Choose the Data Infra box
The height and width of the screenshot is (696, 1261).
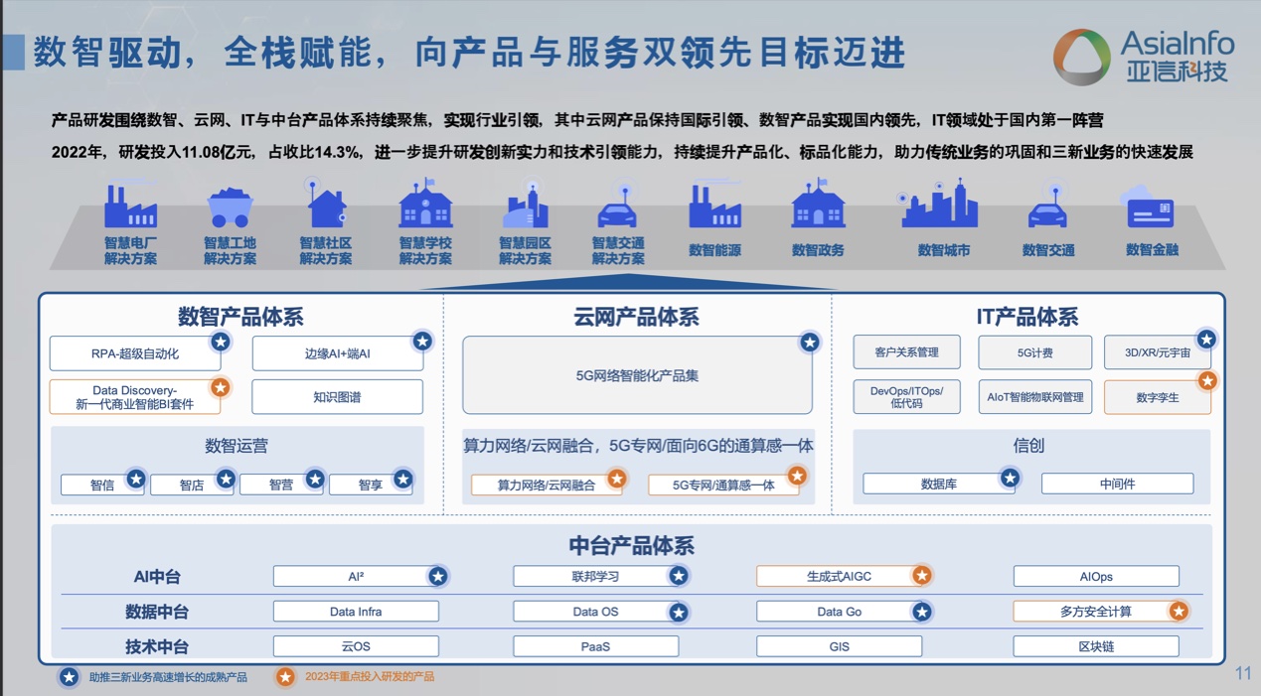tap(356, 612)
